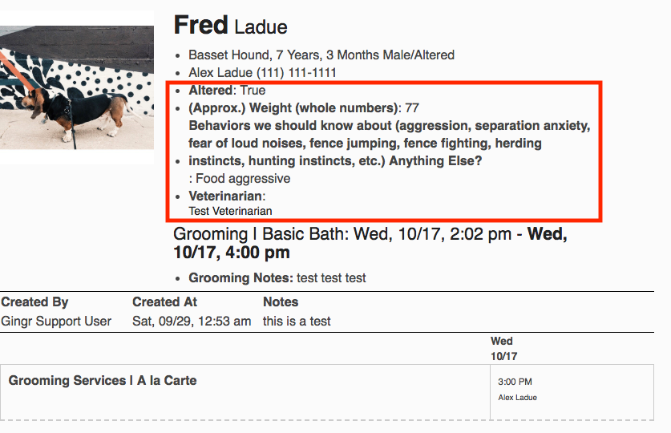Click the Created By column header
The width and height of the screenshot is (671, 433).
click(x=34, y=302)
